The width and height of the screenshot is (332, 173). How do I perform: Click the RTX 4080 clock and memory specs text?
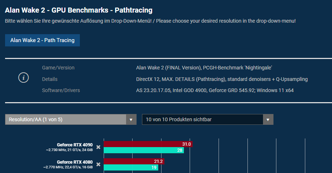[x=68, y=167]
